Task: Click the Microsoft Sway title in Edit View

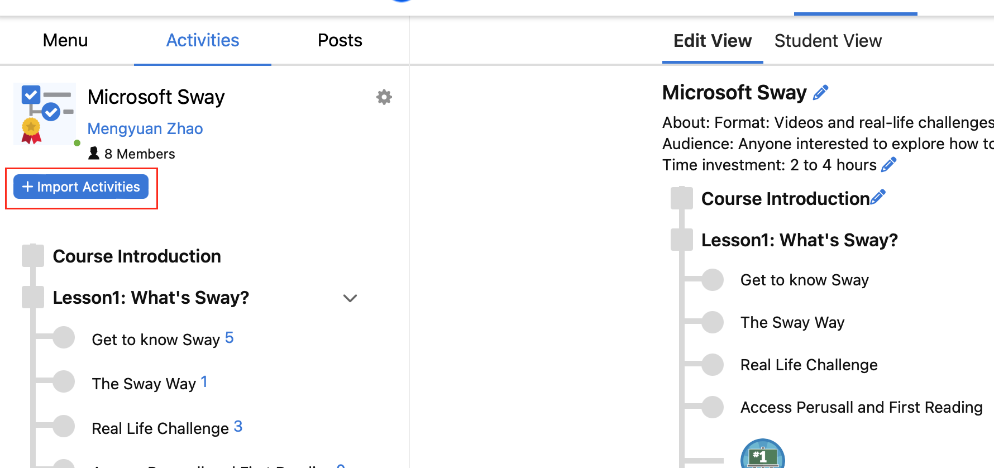Action: tap(734, 93)
